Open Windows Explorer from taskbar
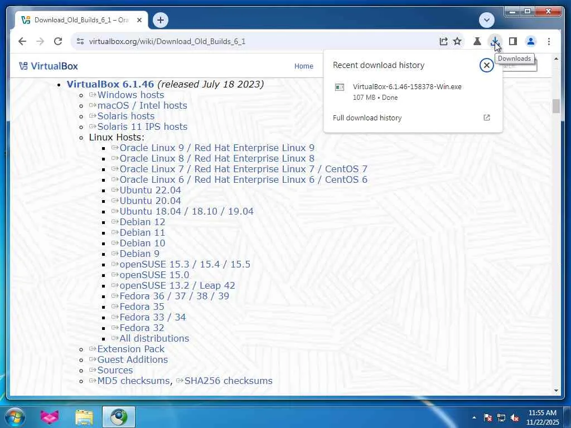571x428 pixels. click(84, 417)
